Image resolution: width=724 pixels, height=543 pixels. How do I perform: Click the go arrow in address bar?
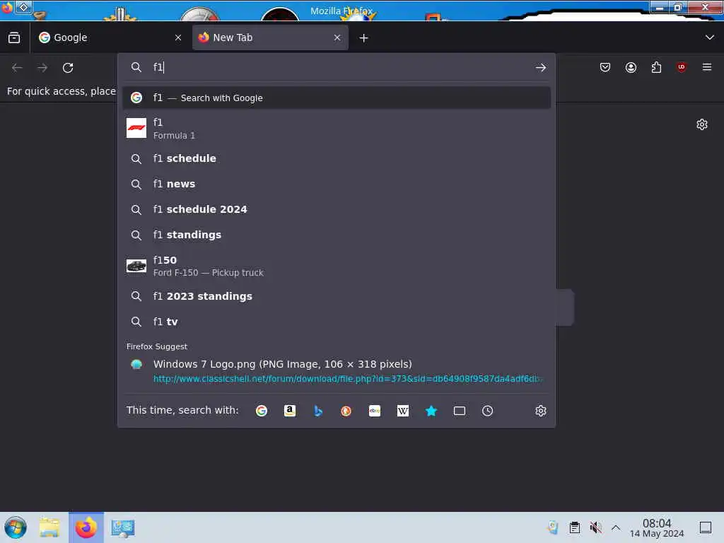[541, 68]
